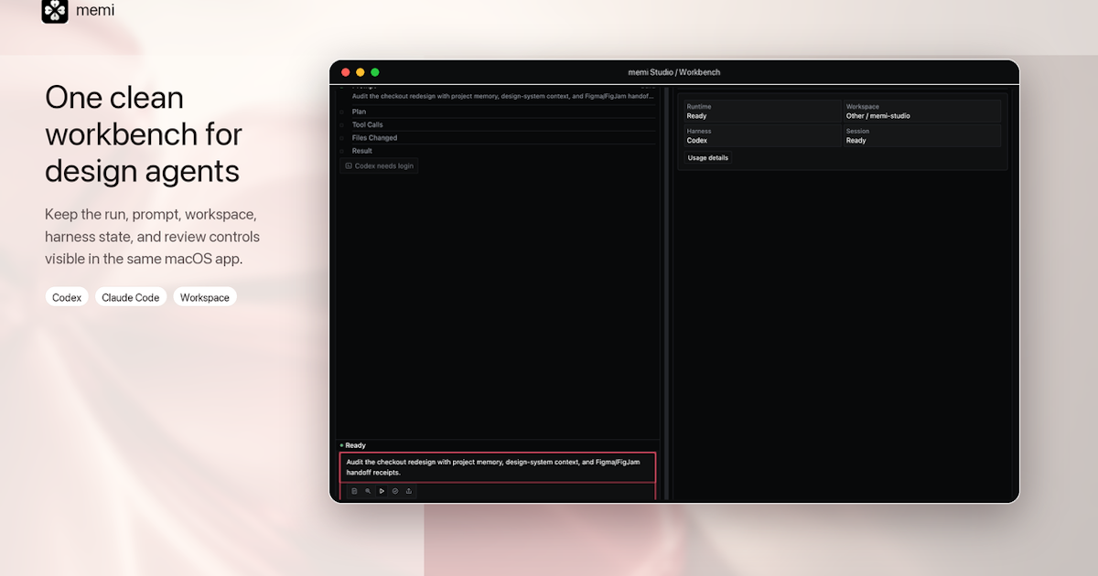Select the Claude Code tag pill
1098x576 pixels.
(x=131, y=297)
